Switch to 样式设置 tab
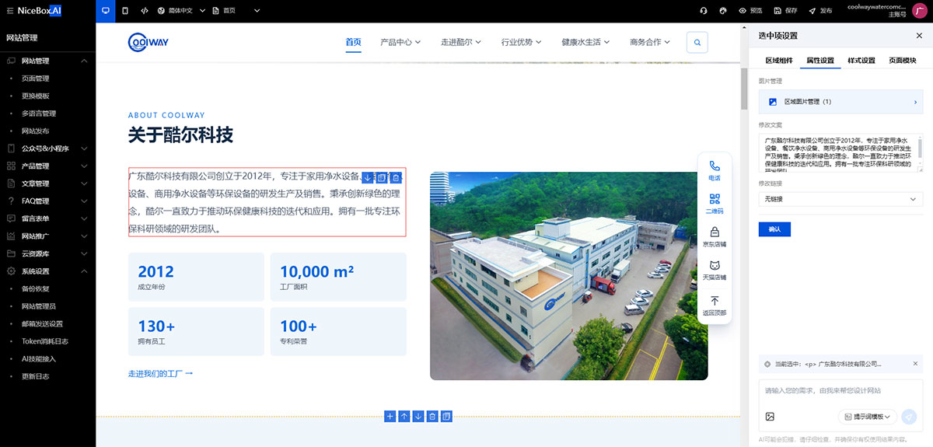Screen dimensions: 933x447 (861, 60)
